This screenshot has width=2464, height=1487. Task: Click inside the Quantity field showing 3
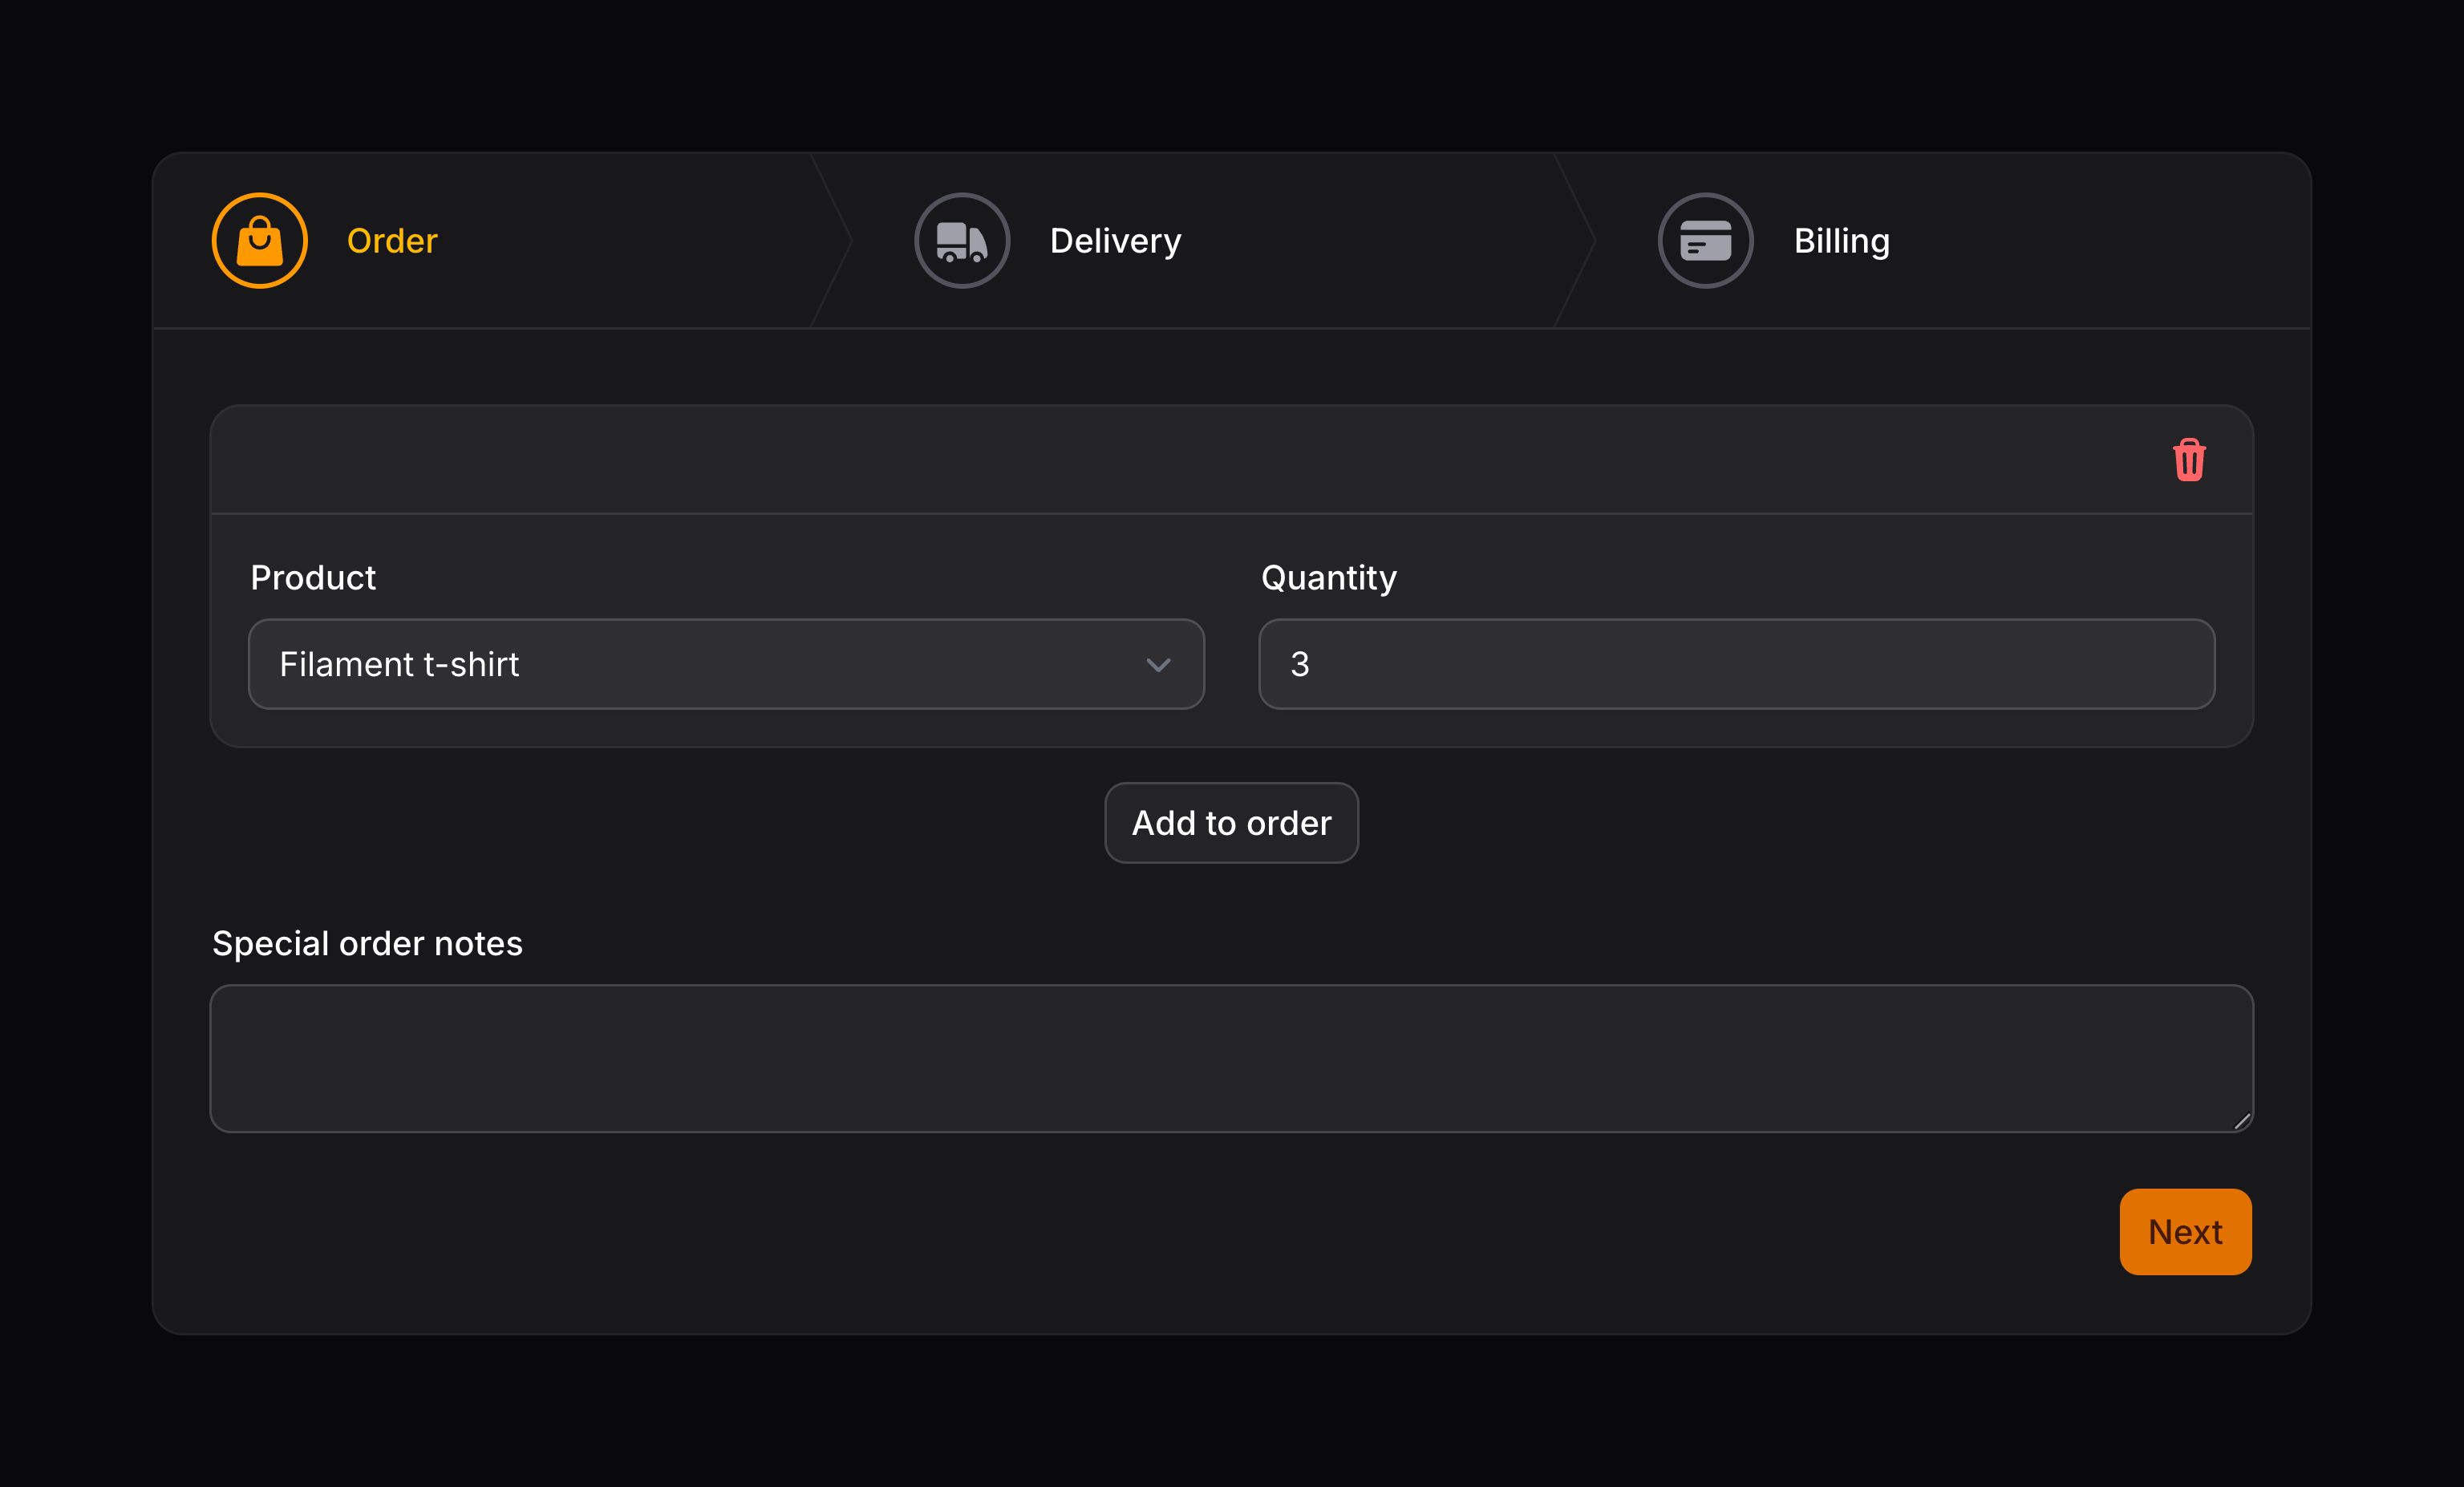(1738, 664)
